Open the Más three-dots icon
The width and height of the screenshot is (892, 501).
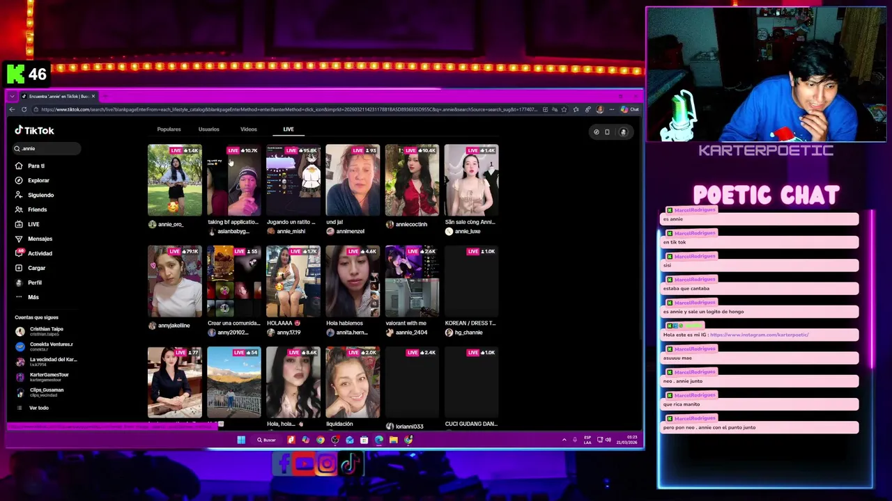click(x=19, y=297)
